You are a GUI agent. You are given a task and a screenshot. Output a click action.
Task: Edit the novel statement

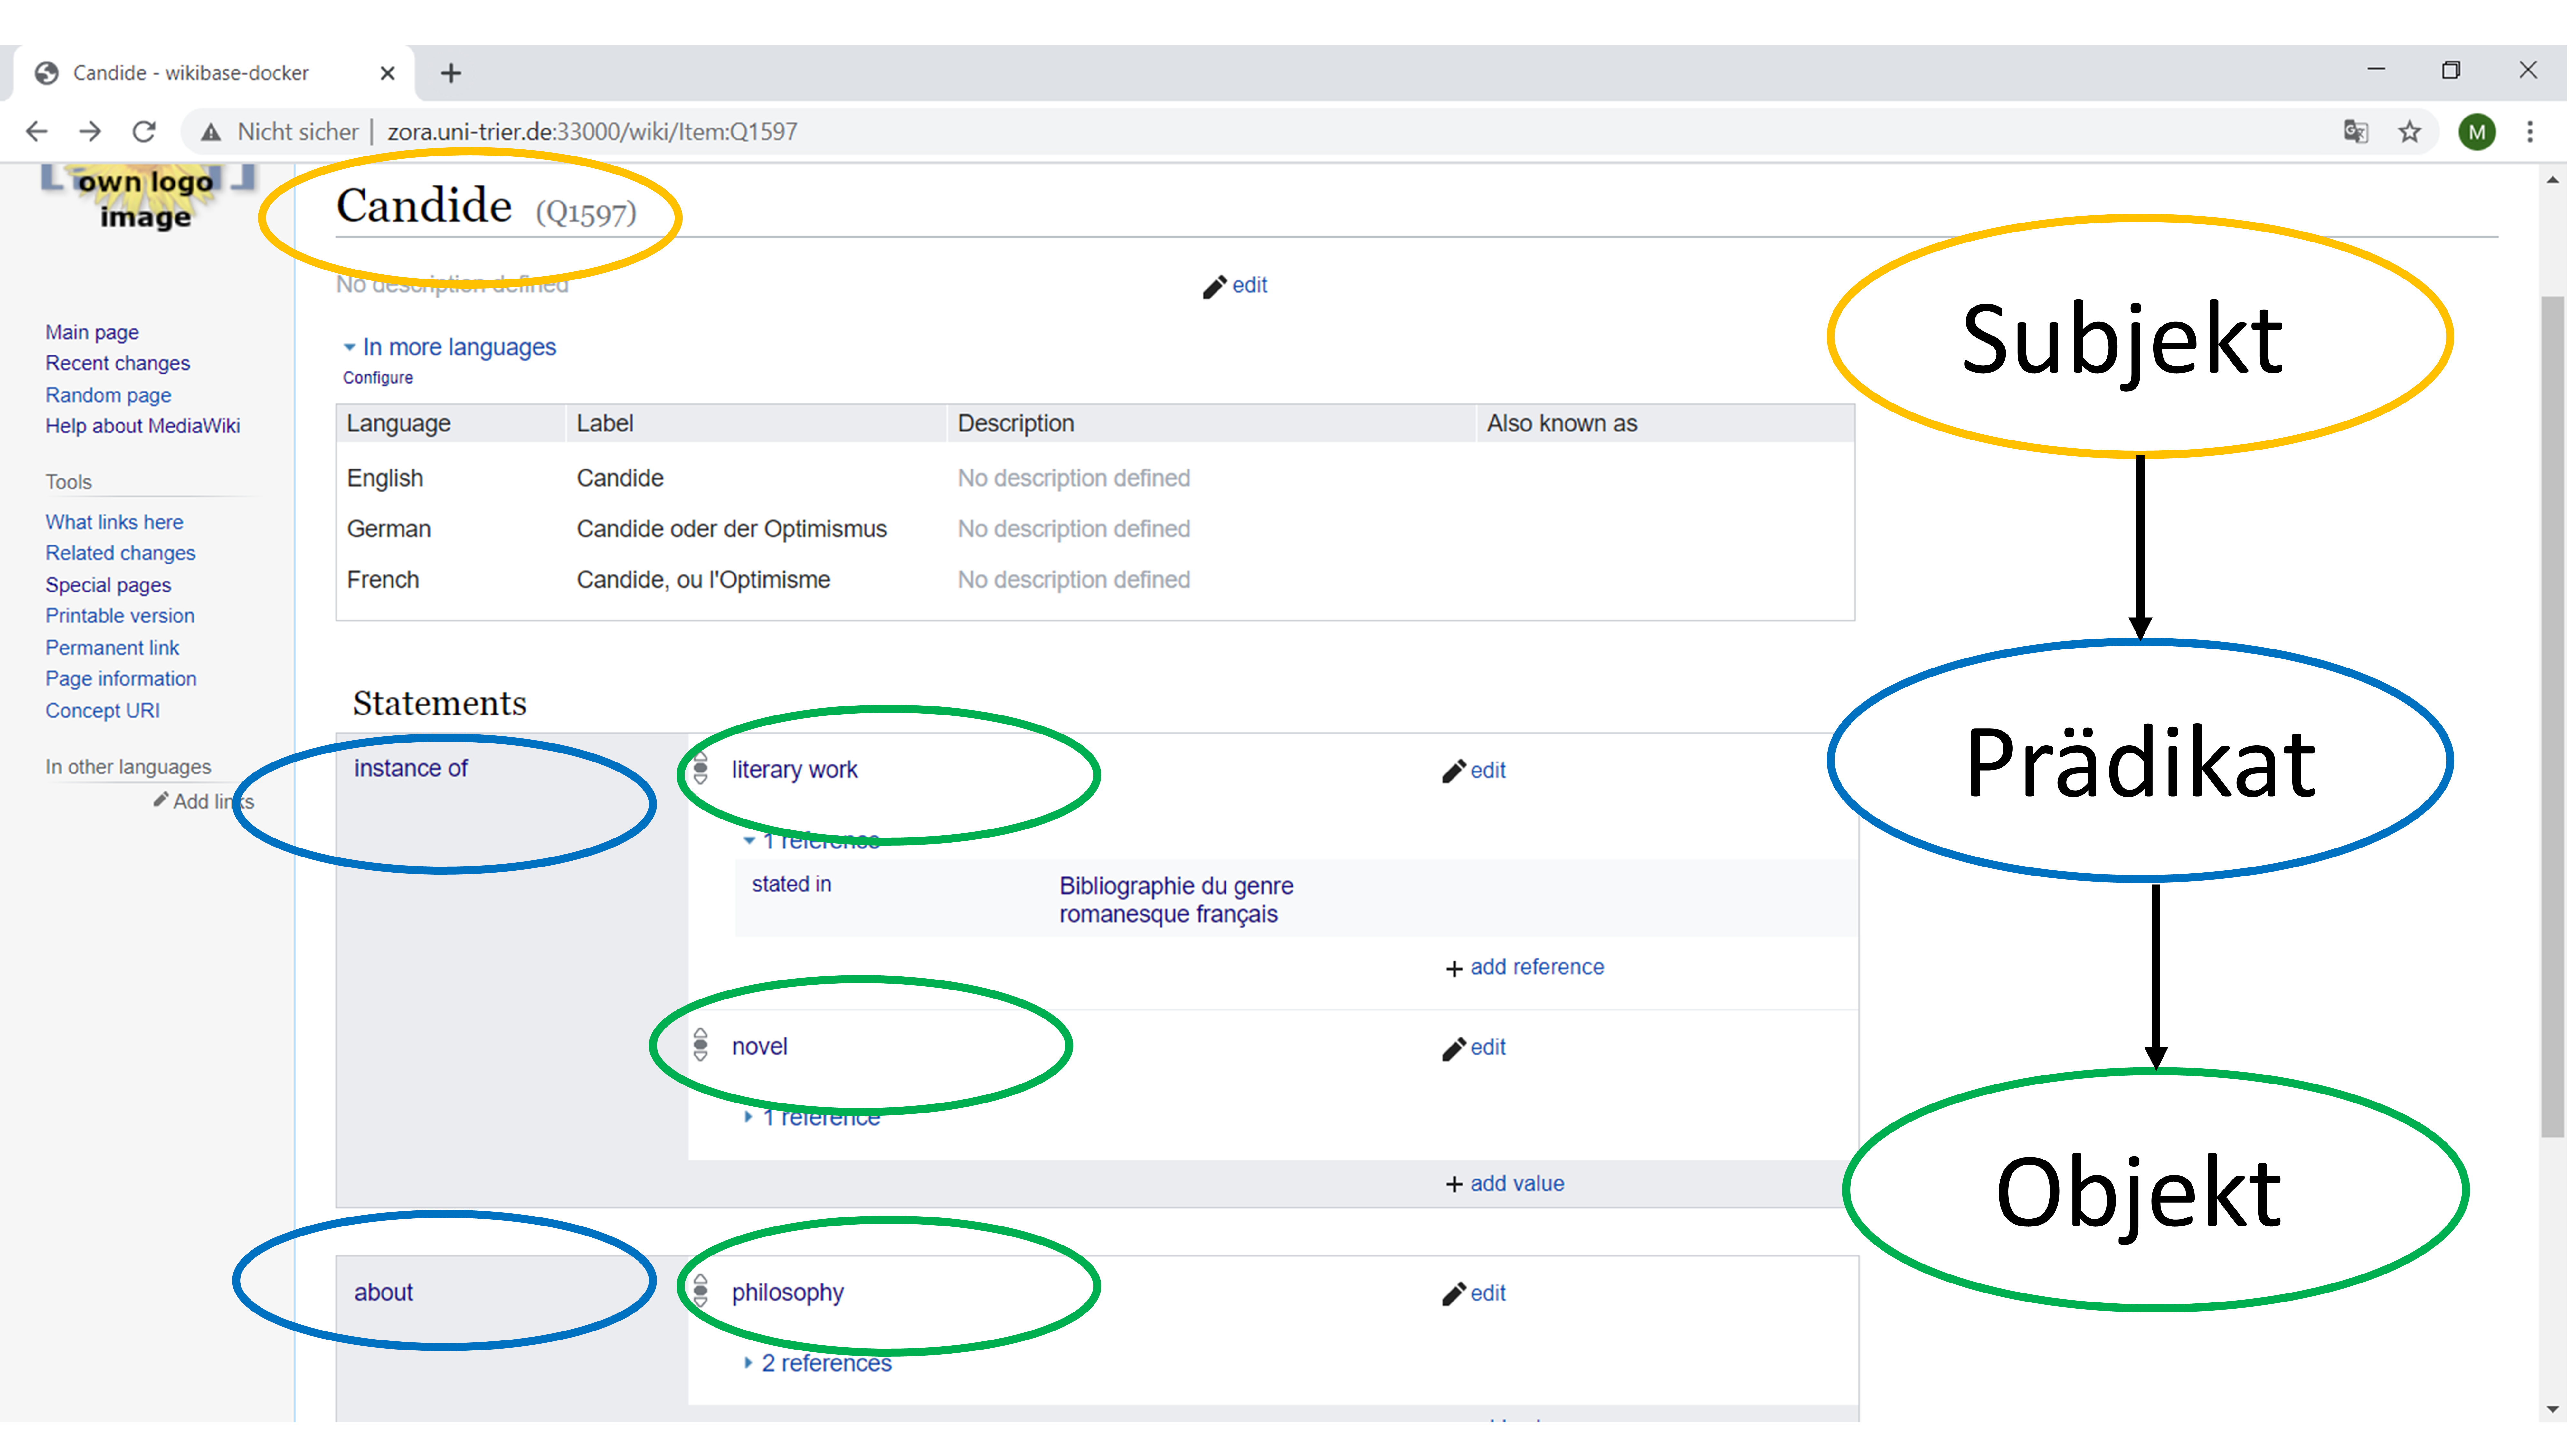(x=1474, y=1048)
